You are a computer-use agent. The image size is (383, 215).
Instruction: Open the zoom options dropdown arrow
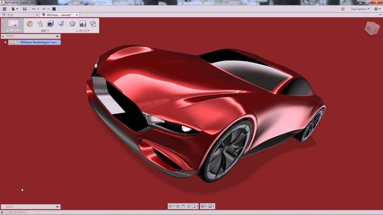tap(197, 206)
